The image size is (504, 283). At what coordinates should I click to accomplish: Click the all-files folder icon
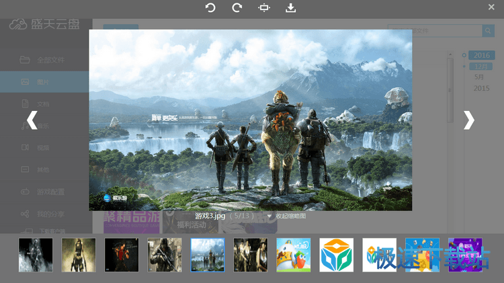point(25,60)
